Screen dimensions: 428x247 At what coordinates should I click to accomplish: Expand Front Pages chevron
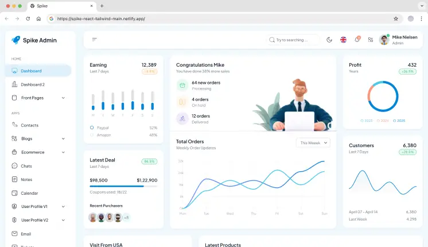coord(63,98)
